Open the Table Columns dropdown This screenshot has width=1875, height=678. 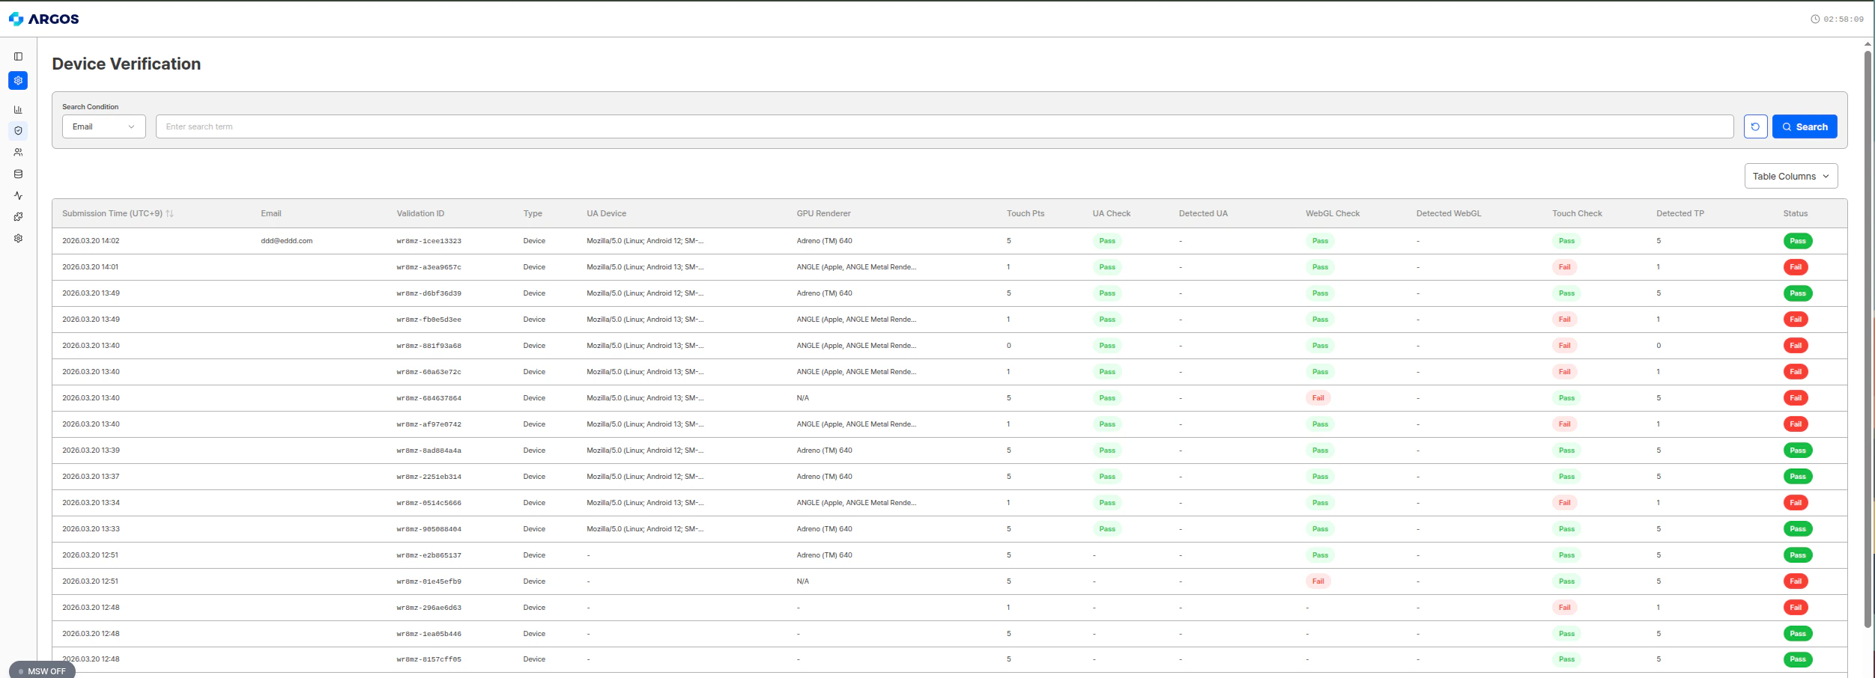(x=1791, y=175)
